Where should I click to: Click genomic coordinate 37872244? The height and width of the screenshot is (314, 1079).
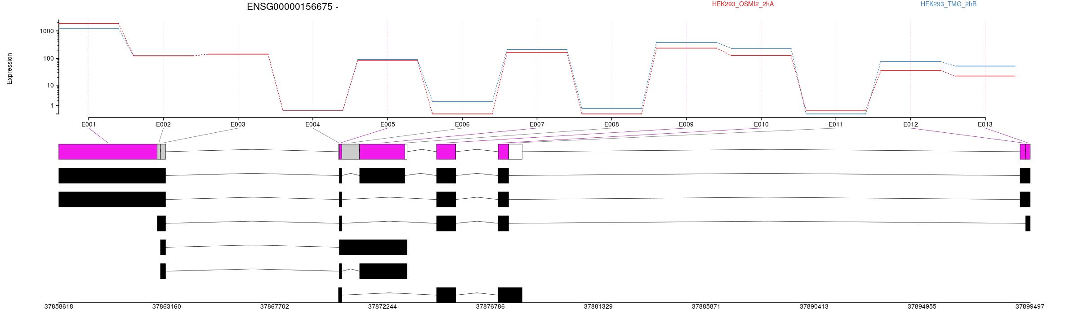tap(382, 307)
